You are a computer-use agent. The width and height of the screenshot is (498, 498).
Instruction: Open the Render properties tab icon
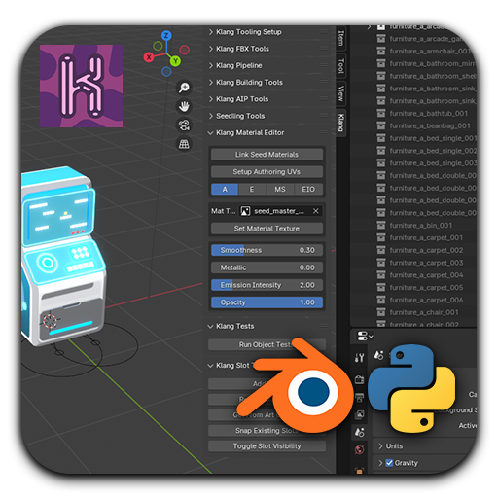[359, 379]
